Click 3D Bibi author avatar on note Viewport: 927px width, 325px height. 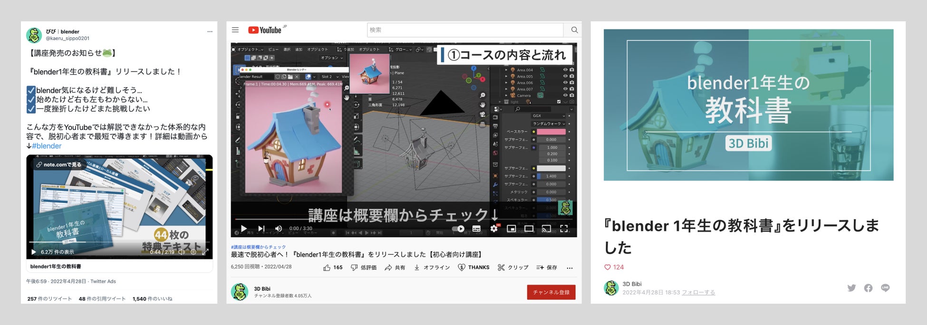point(611,288)
